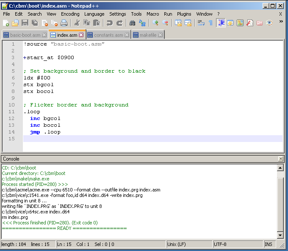This screenshot has height=251, width=288.
Task: Switch to the basic-boot.asm tab
Action: 25,35
